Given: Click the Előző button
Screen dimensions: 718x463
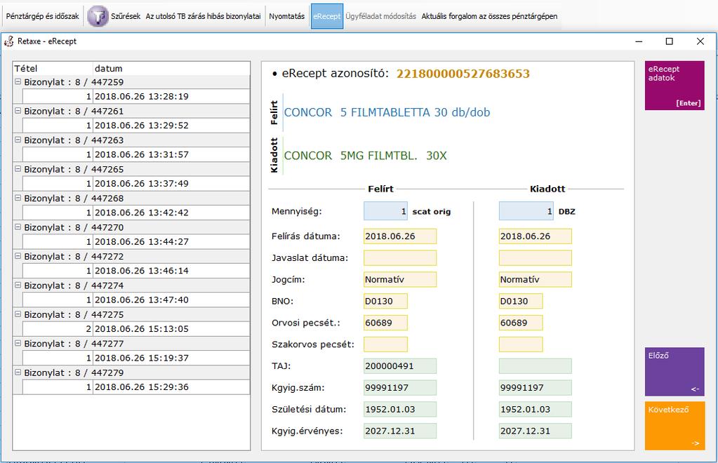Looking at the screenshot, I should pyautogui.click(x=674, y=372).
